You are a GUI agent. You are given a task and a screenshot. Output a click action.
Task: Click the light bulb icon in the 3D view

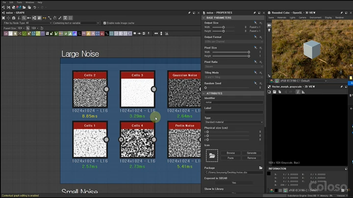tap(269, 30)
